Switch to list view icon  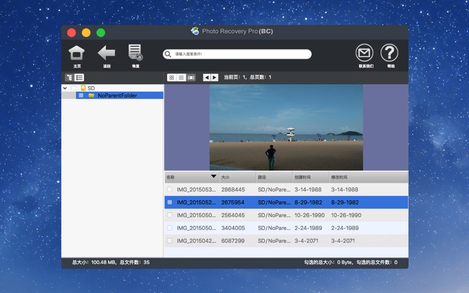click(x=181, y=77)
